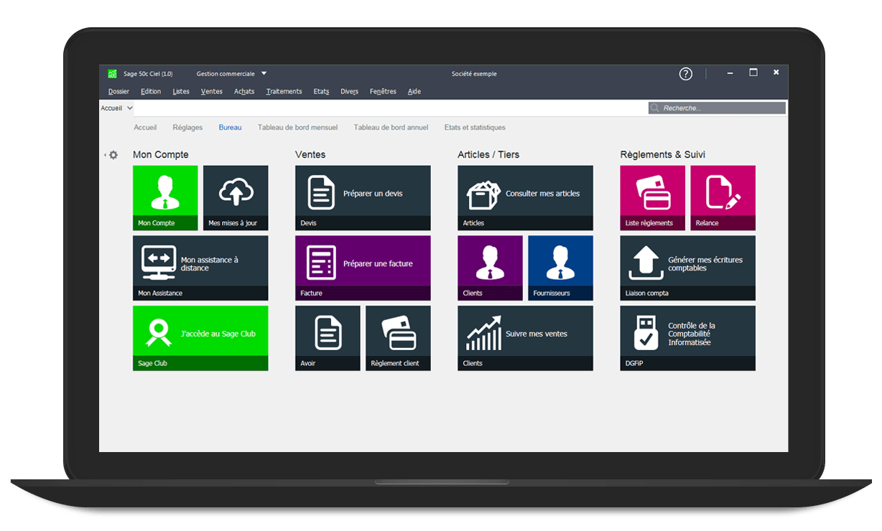Collapse the left panel with the chevron arrow
This screenshot has width=882, height=531.
pos(105,154)
